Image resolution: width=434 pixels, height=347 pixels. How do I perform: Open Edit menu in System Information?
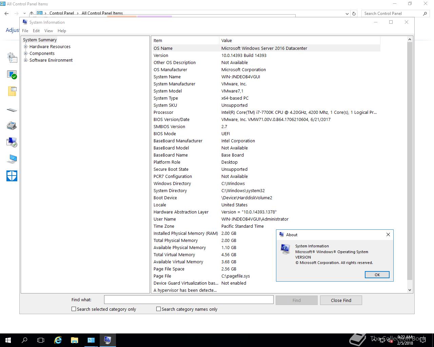[36, 31]
